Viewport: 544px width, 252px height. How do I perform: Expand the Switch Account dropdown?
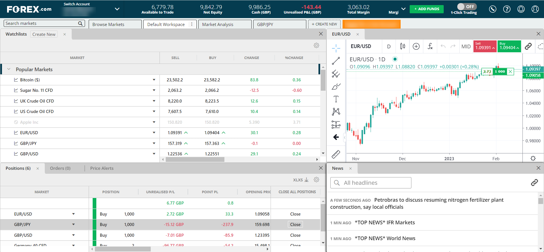click(117, 9)
